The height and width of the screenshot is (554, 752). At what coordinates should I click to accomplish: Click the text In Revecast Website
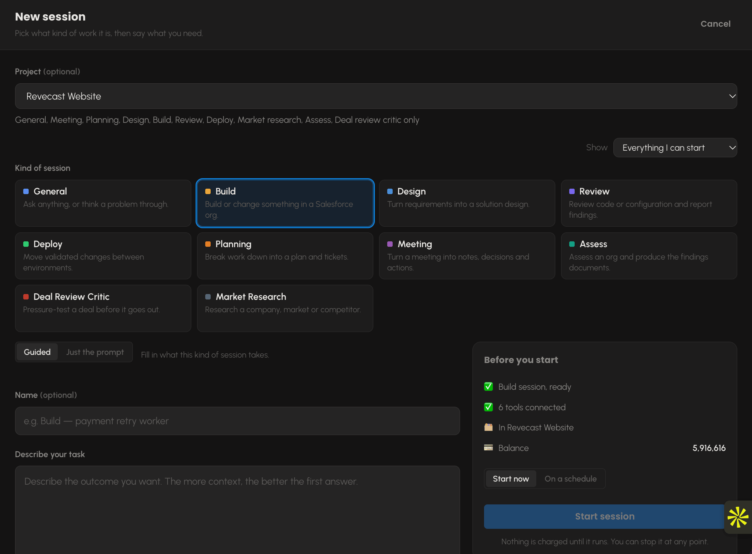[x=536, y=427]
